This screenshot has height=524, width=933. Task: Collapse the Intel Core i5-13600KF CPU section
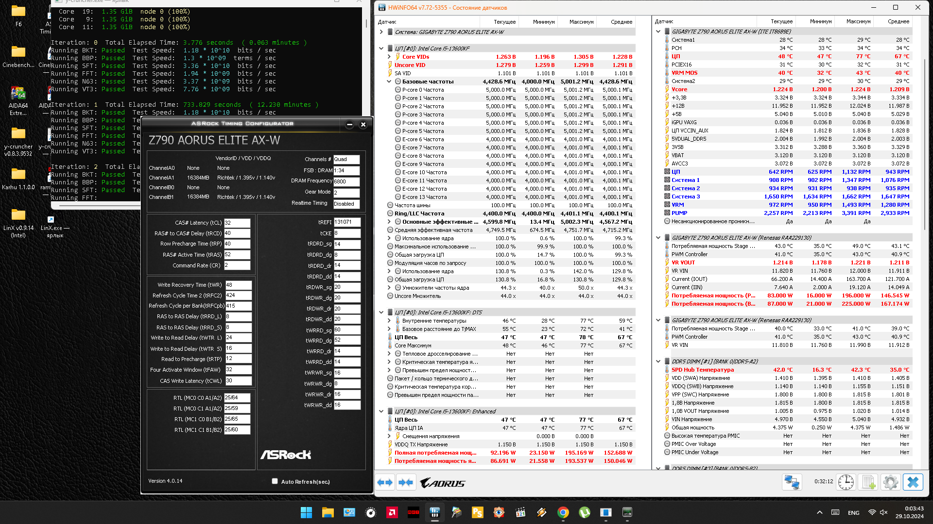click(x=381, y=49)
